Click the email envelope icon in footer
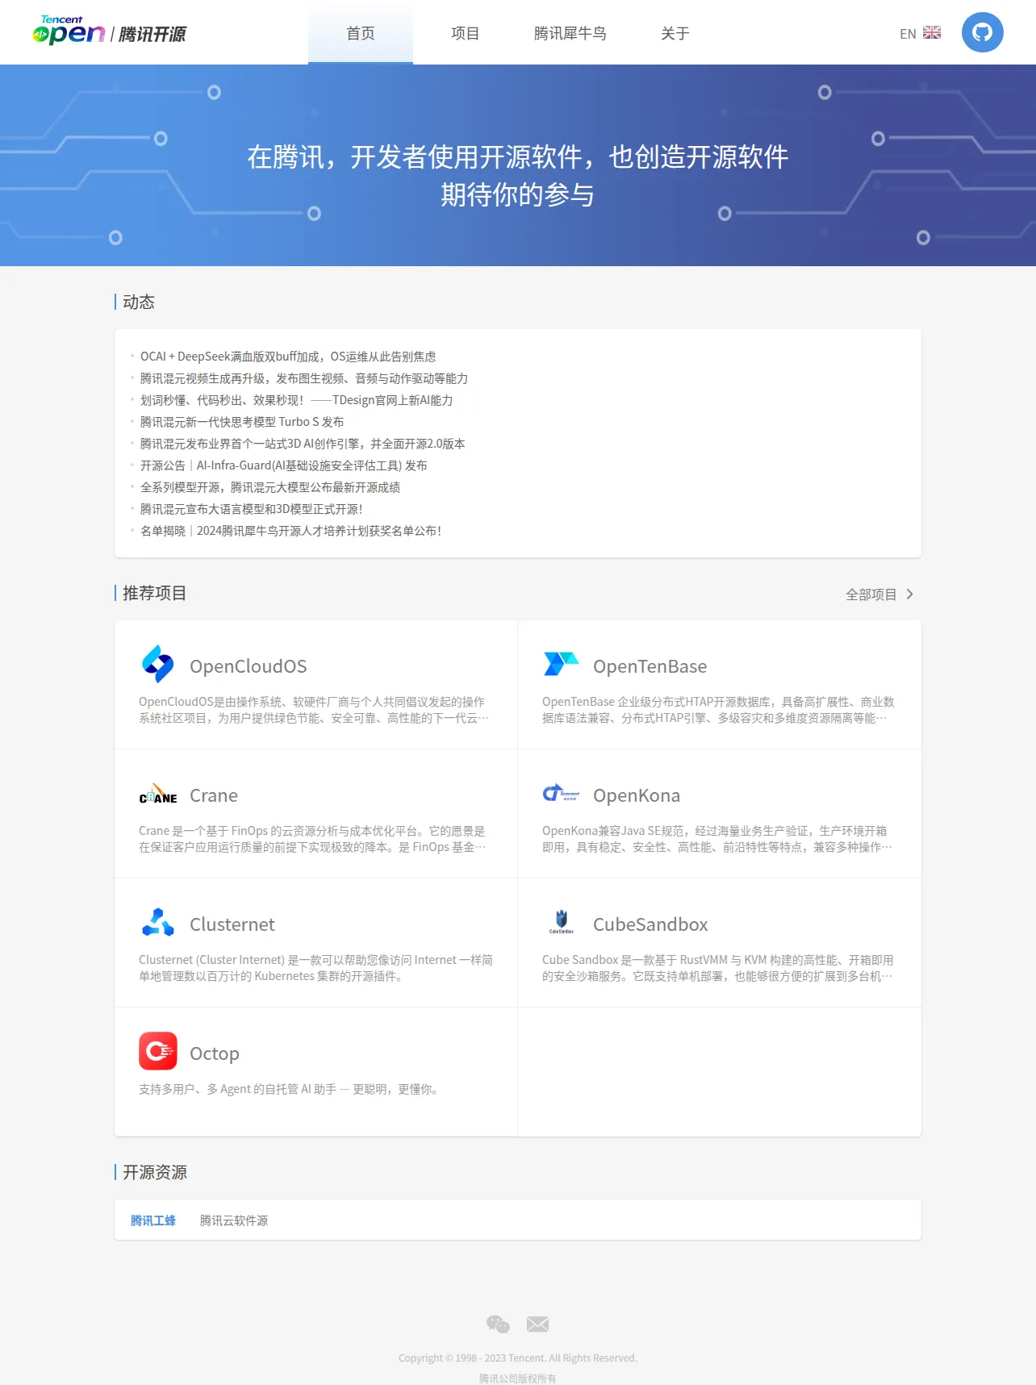This screenshot has height=1385, width=1036. [x=537, y=1324]
